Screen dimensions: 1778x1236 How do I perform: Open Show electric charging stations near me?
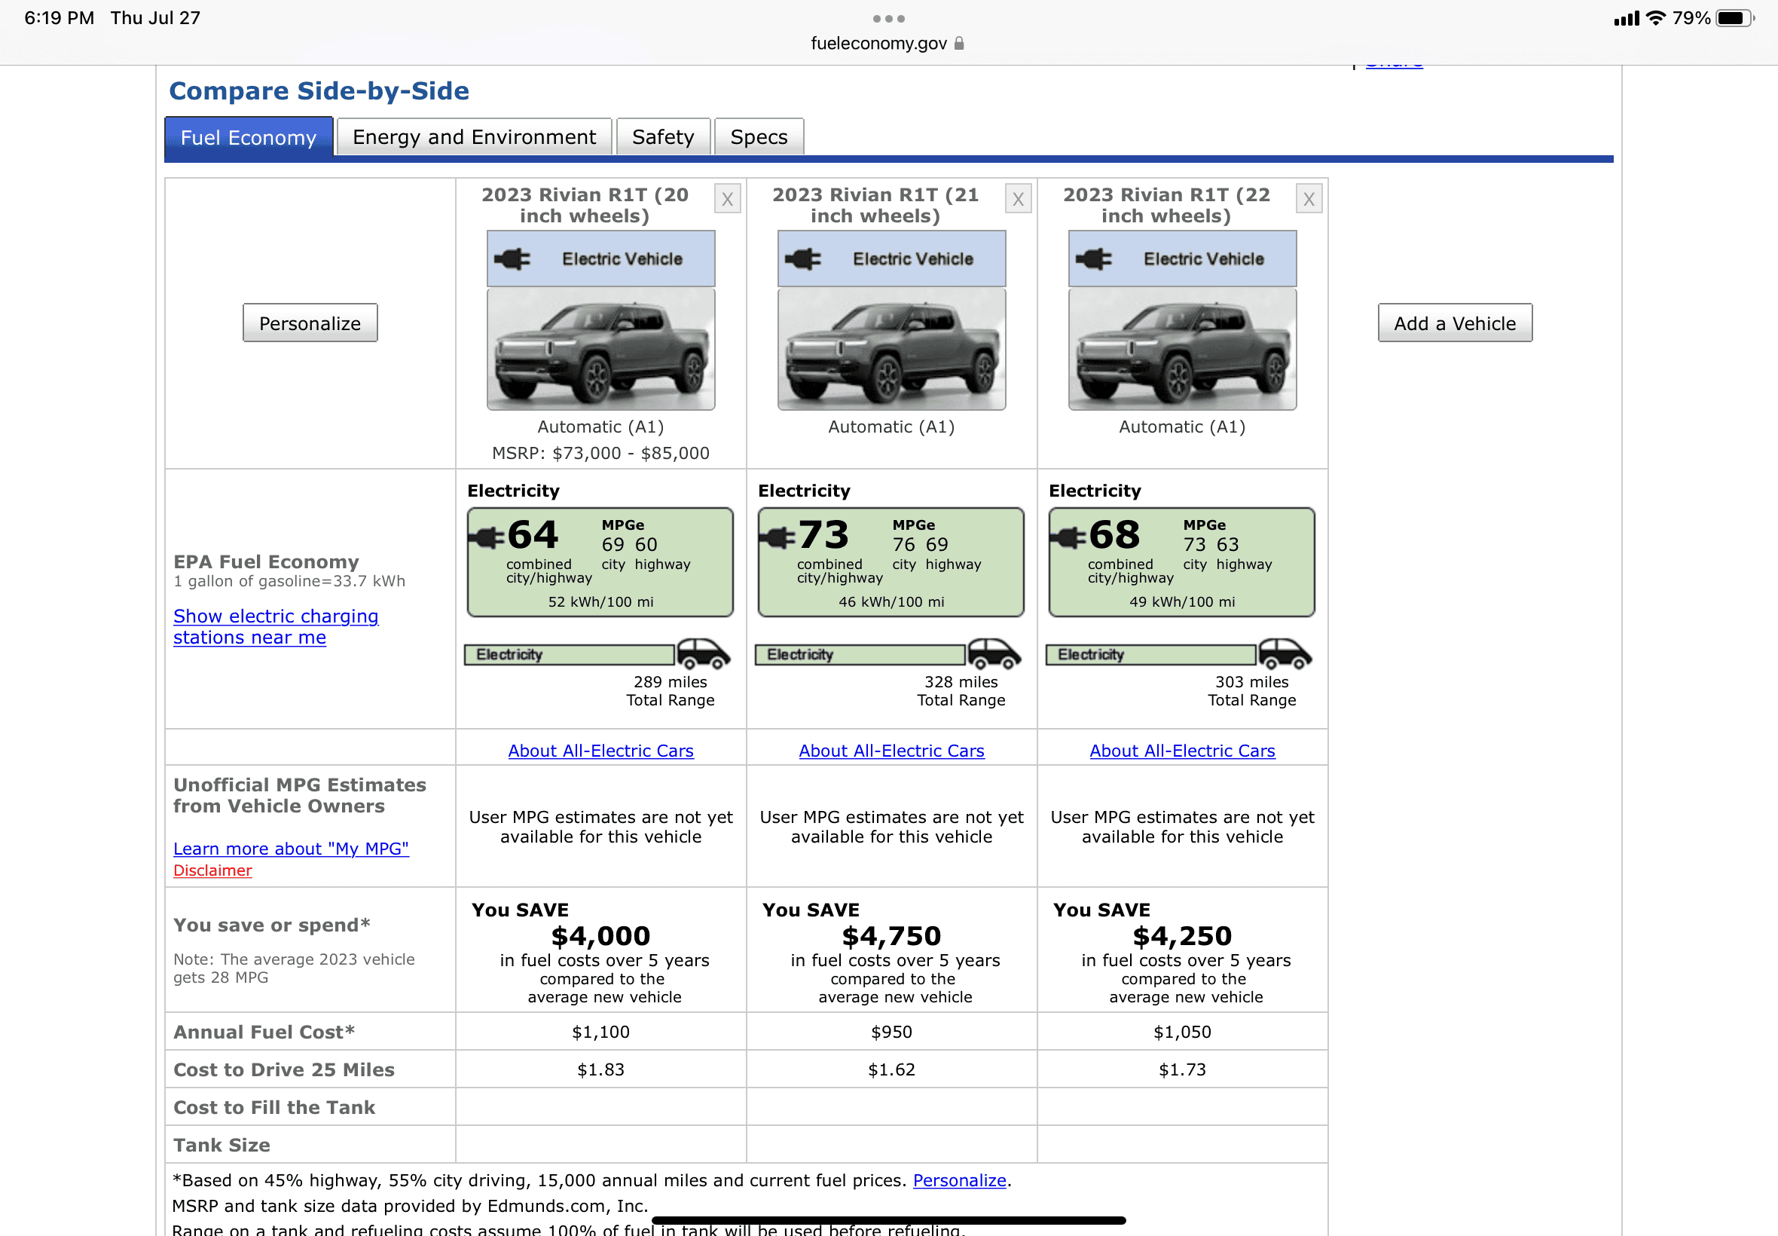pyautogui.click(x=276, y=626)
